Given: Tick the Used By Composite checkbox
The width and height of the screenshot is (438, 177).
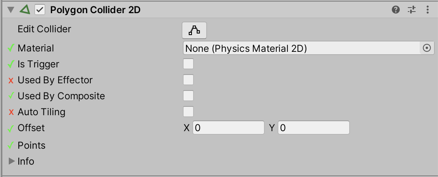Looking at the screenshot, I should (188, 96).
